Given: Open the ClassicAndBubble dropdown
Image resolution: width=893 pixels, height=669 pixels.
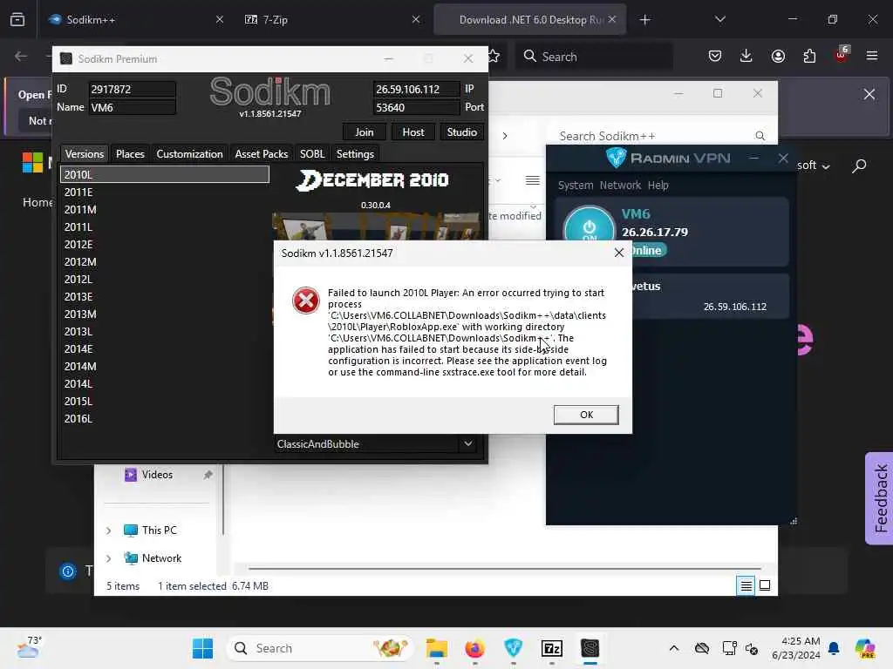Looking at the screenshot, I should click(376, 443).
